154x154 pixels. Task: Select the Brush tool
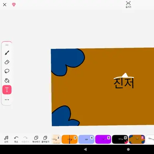7,53
